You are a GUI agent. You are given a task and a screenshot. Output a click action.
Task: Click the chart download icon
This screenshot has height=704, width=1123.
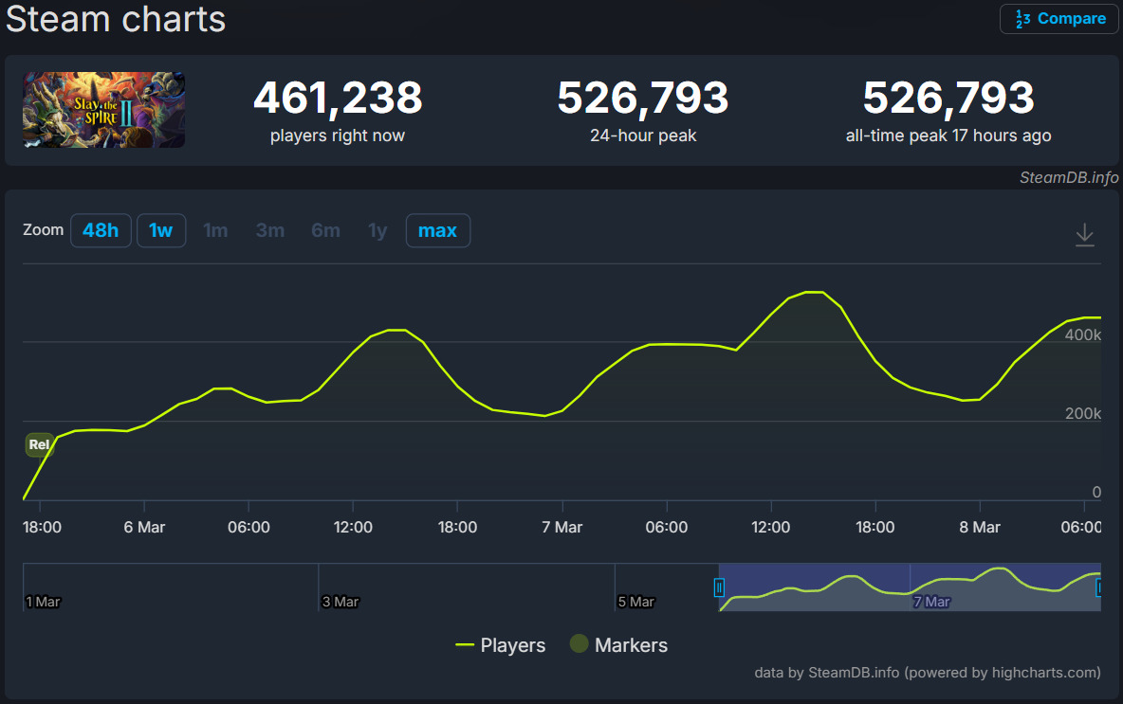point(1084,235)
